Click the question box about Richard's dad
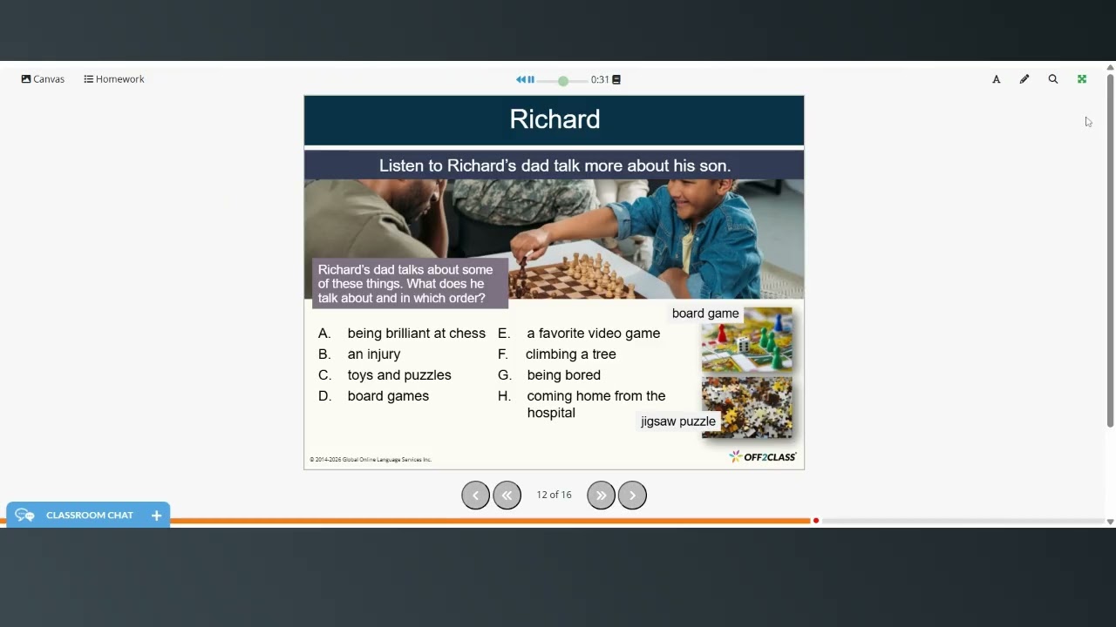This screenshot has width=1116, height=627. [410, 284]
